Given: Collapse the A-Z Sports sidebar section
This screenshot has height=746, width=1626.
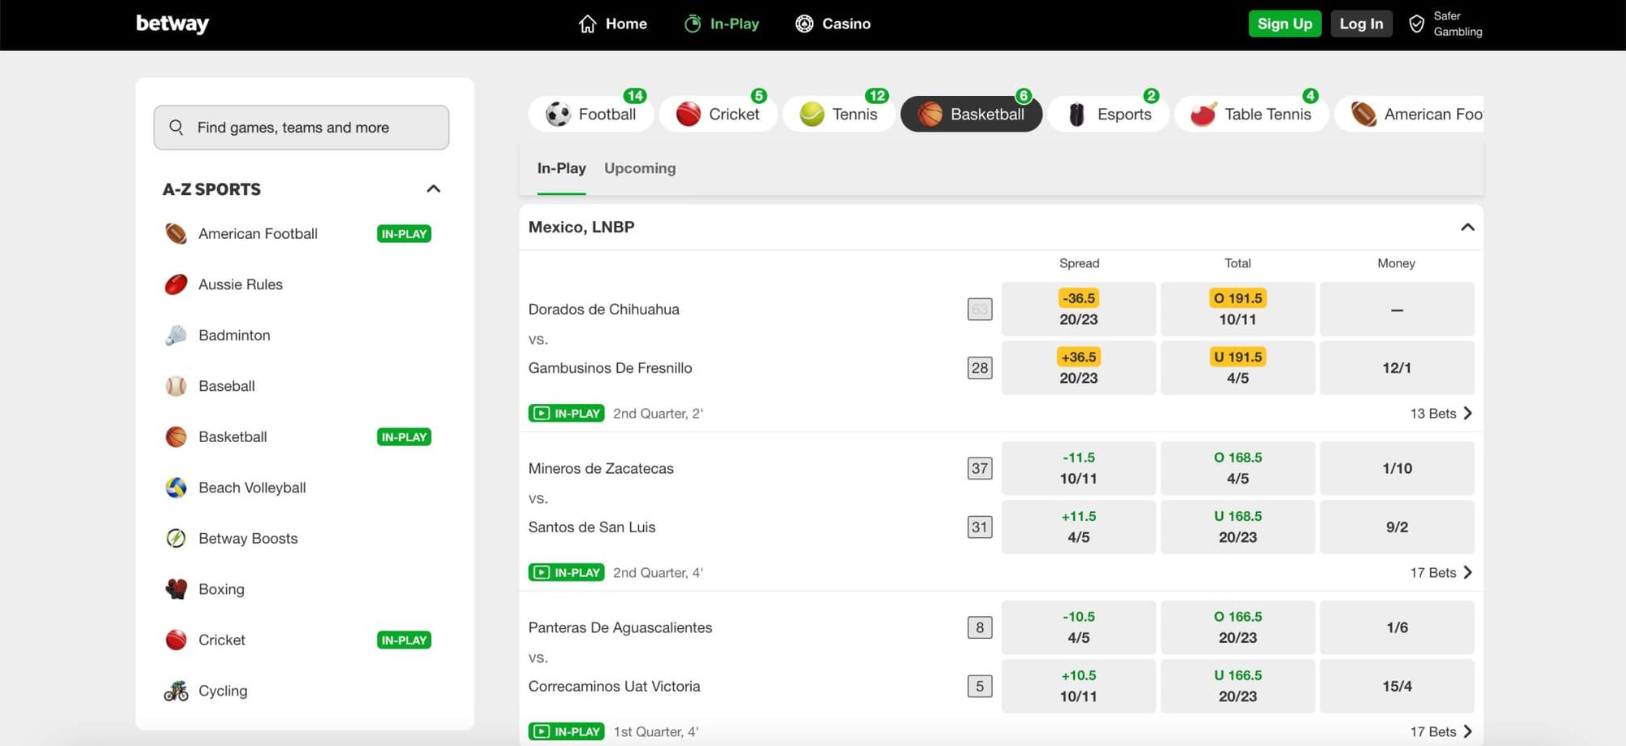Looking at the screenshot, I should tap(433, 189).
